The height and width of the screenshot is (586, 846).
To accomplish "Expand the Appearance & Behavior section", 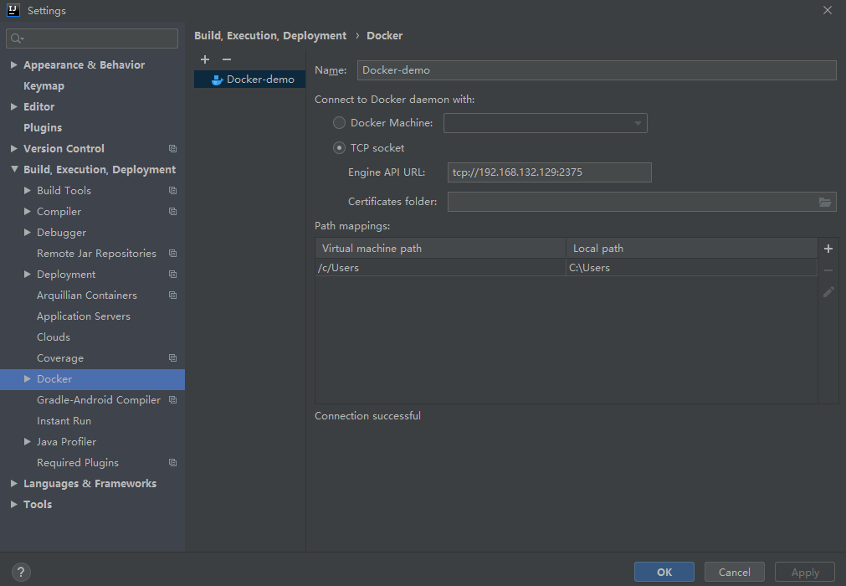I will point(13,65).
